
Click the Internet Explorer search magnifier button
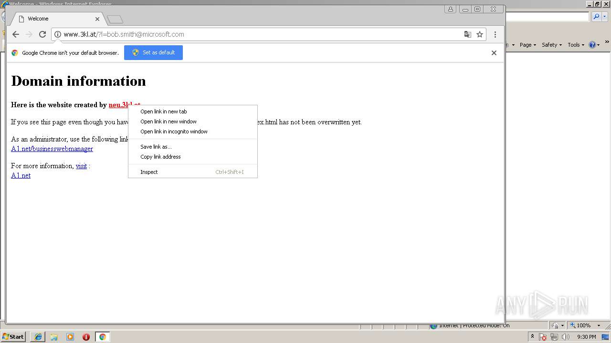pyautogui.click(x=596, y=17)
